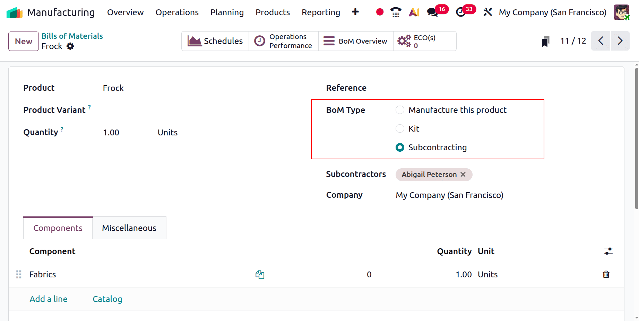
Task: Sort by the Quantity column header
Action: point(454,251)
